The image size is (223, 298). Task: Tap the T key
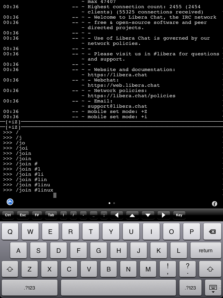pyautogui.click(x=91, y=231)
